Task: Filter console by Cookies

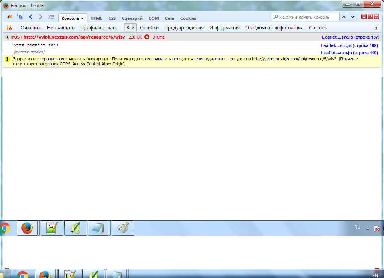Action: coord(318,27)
